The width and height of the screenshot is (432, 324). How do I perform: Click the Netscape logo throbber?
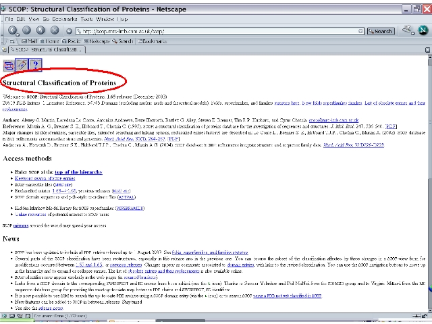(x=423, y=29)
